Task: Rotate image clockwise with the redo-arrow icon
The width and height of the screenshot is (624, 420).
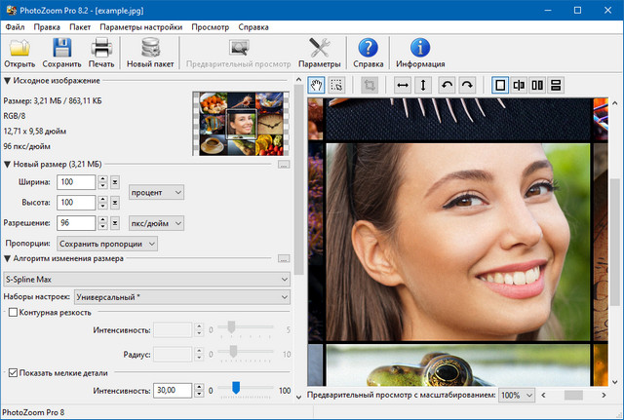Action: tap(467, 85)
